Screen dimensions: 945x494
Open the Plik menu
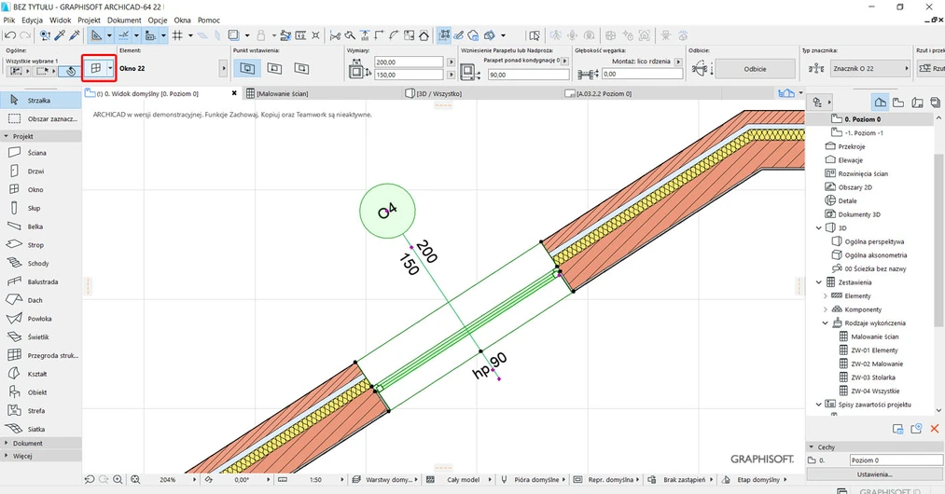(x=9, y=20)
